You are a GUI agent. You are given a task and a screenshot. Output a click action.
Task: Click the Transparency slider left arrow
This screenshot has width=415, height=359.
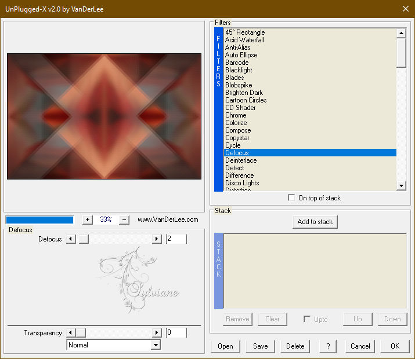coord(71,332)
